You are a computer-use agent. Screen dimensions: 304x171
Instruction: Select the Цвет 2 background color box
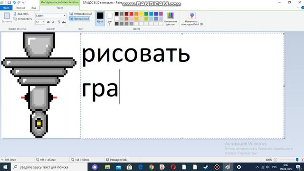click(109, 19)
